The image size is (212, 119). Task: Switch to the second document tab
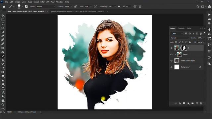pyautogui.click(x=78, y=12)
